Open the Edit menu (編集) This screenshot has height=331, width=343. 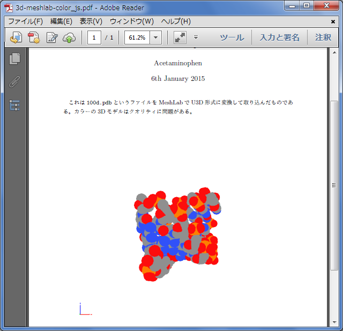click(x=61, y=21)
